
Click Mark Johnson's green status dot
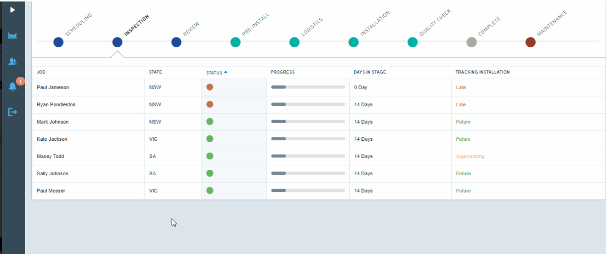click(210, 122)
